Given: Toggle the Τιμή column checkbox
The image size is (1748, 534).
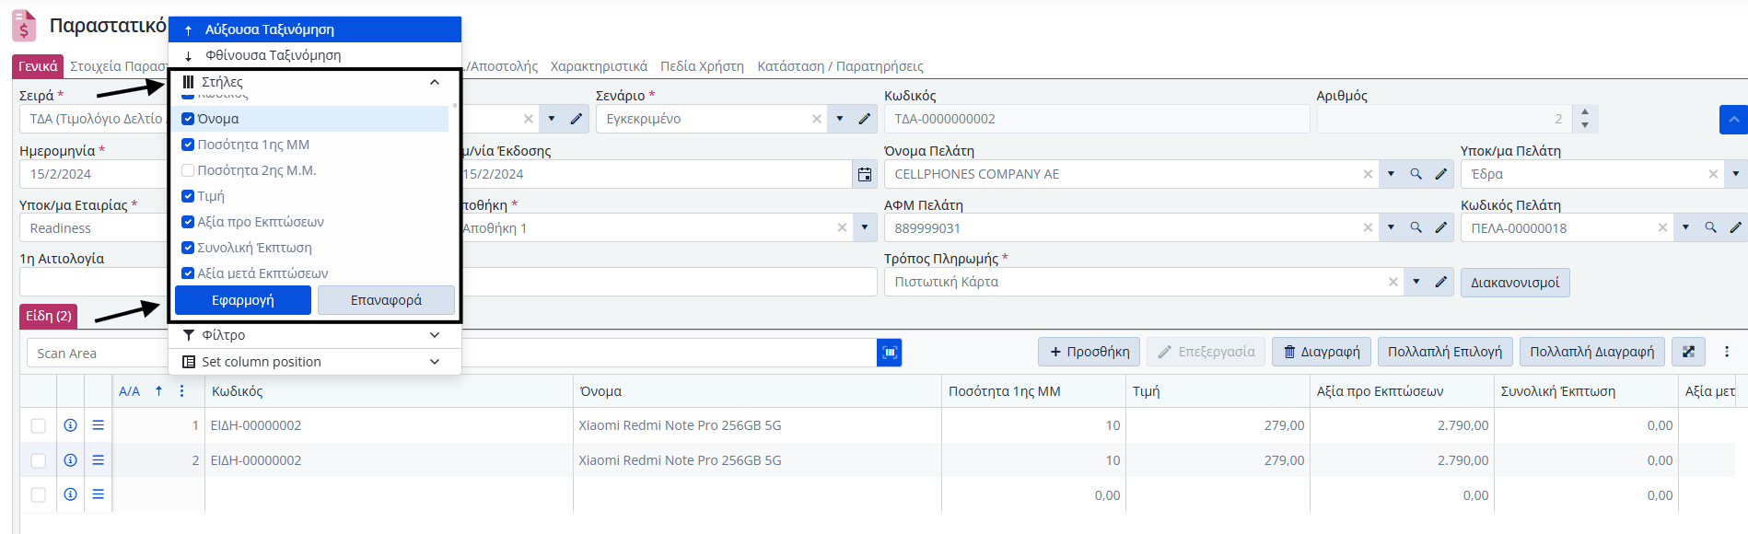Looking at the screenshot, I should click(188, 196).
